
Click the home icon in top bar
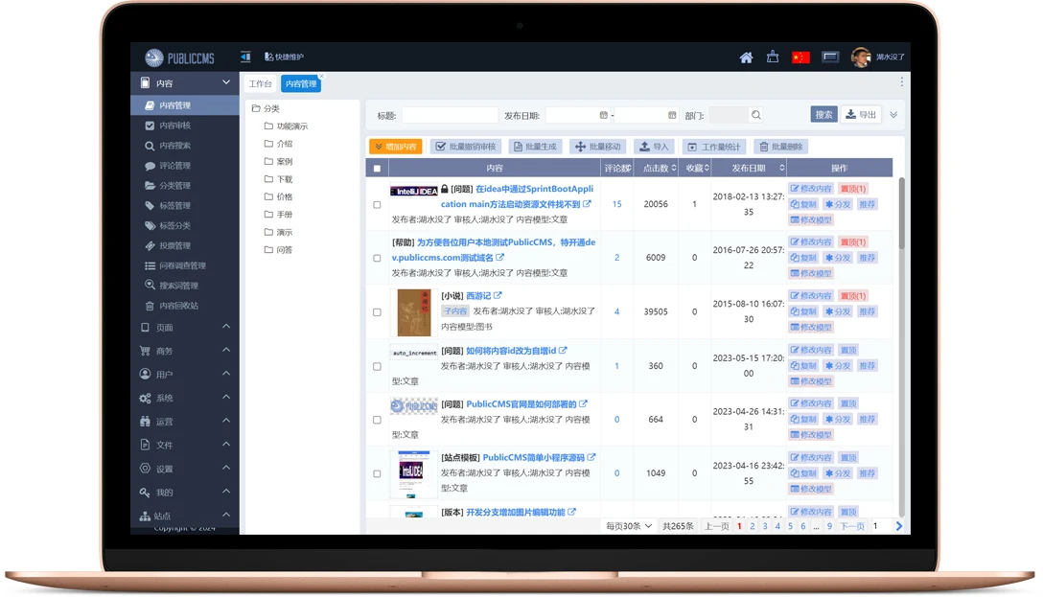746,57
